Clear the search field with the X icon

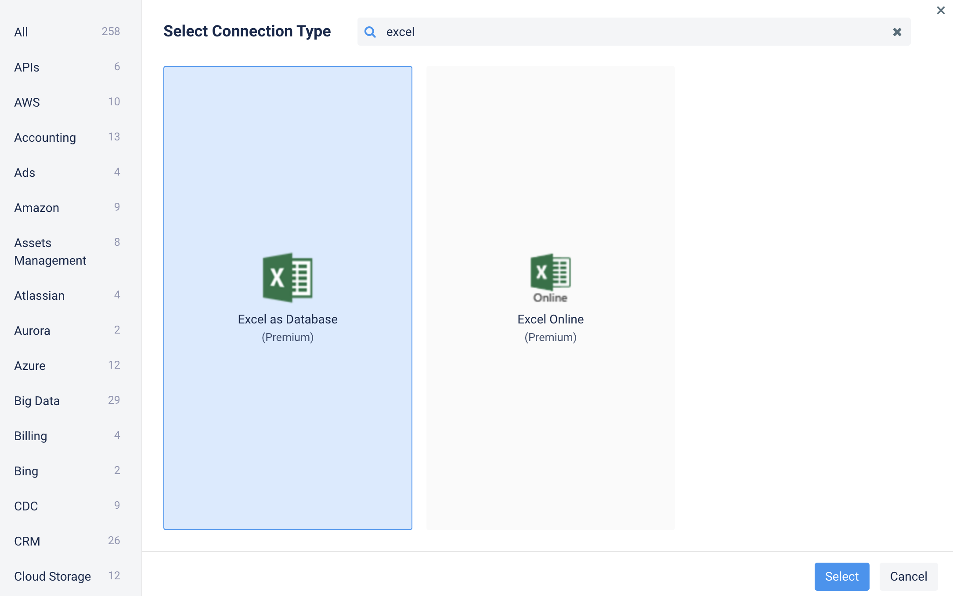tap(897, 32)
